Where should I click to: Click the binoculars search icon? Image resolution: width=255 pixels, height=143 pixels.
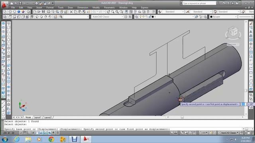point(218,3)
